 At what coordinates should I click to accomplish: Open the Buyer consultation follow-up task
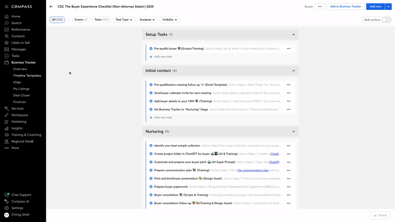[x=193, y=203]
